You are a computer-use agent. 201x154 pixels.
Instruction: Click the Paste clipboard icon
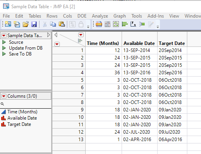click(x=62, y=24)
